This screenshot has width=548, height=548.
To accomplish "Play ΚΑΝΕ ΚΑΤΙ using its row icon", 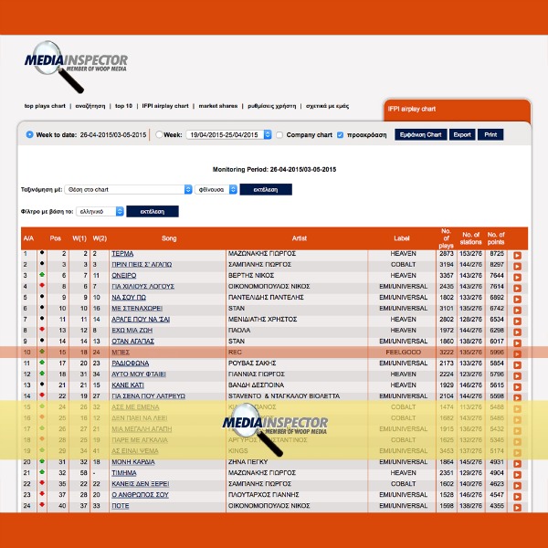I will [517, 385].
